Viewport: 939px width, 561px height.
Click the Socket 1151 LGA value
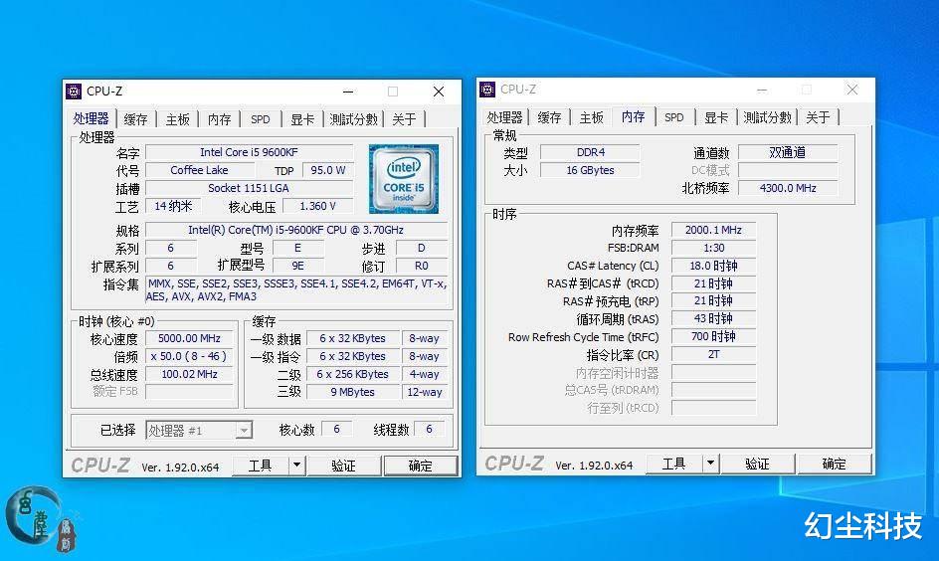(x=249, y=188)
